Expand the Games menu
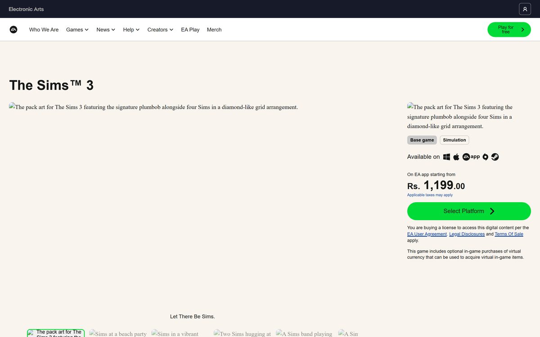 pyautogui.click(x=77, y=30)
